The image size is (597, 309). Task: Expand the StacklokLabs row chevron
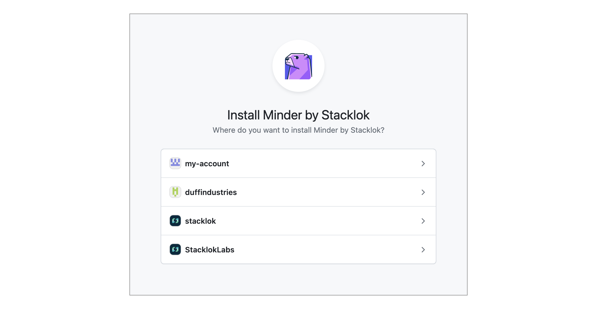pyautogui.click(x=423, y=250)
